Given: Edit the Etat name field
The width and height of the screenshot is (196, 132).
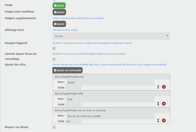Looking at the screenshot, I should coord(110,99).
